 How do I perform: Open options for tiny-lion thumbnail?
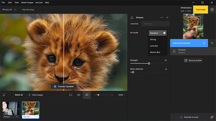pyautogui.click(x=36, y=117)
